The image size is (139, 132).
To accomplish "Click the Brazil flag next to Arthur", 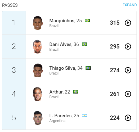I will point(76,92).
